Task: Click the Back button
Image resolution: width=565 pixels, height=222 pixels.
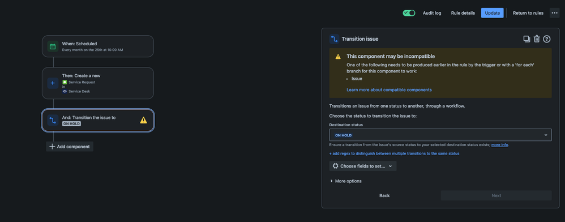Action: click(x=384, y=195)
